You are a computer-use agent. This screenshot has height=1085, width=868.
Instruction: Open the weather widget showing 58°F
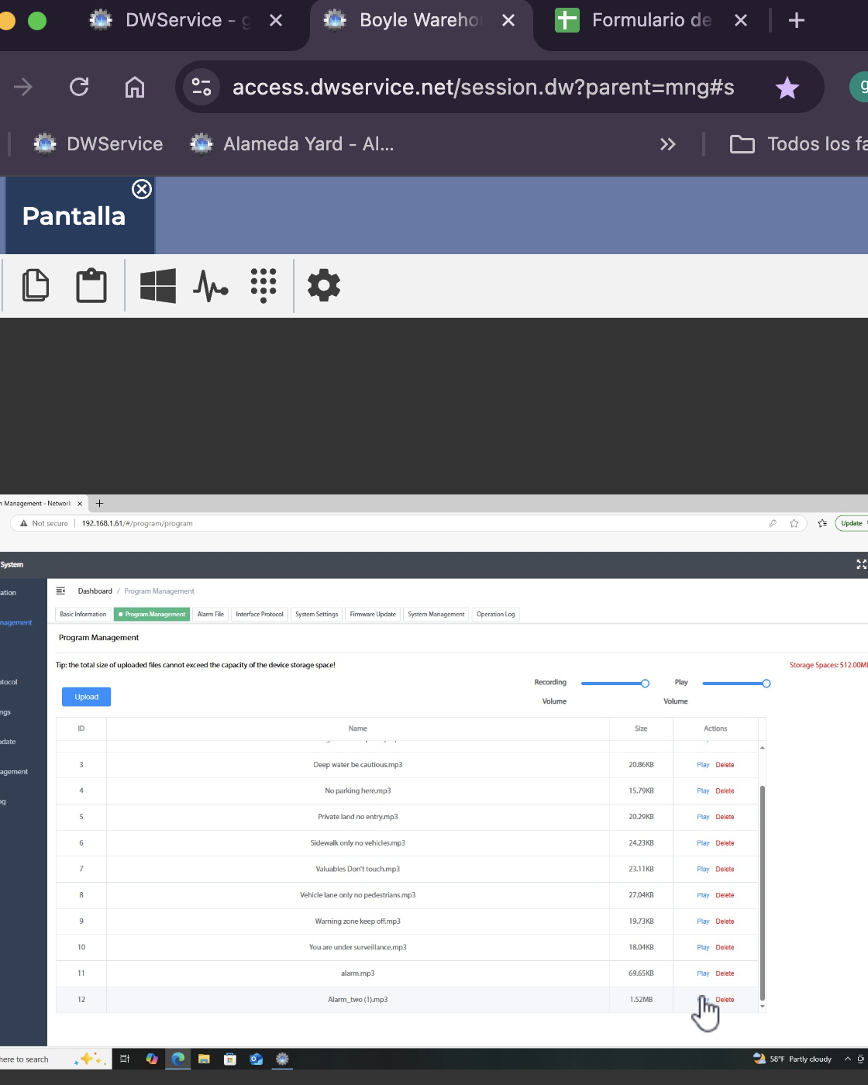[792, 1059]
